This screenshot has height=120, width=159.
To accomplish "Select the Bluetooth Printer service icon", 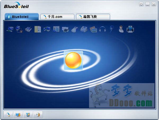I will pyautogui.click(x=65, y=29).
